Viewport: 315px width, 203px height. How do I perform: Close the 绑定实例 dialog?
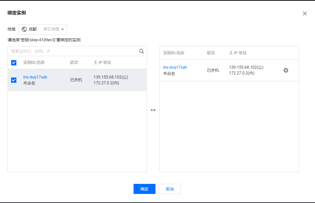[x=305, y=14]
